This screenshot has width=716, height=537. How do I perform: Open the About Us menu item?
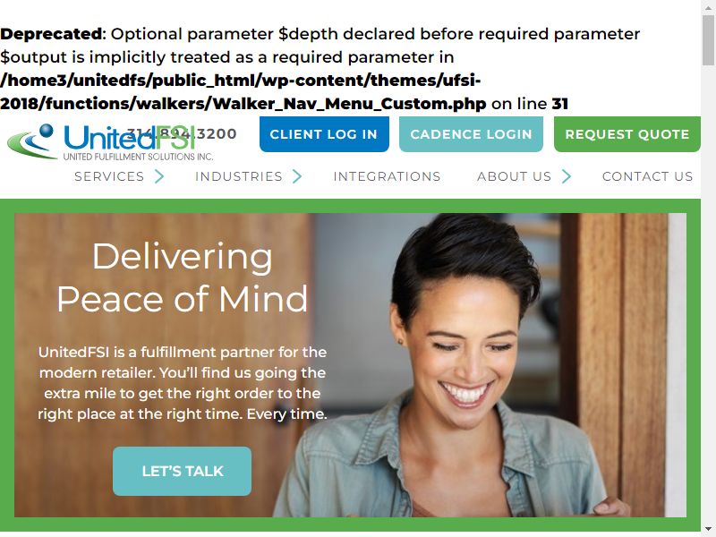(x=514, y=176)
